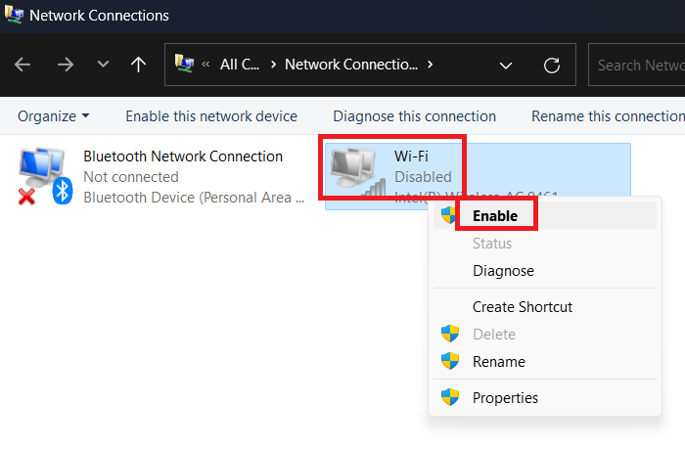This screenshot has width=685, height=449.
Task: Click Enable this network device
Action: (x=210, y=116)
